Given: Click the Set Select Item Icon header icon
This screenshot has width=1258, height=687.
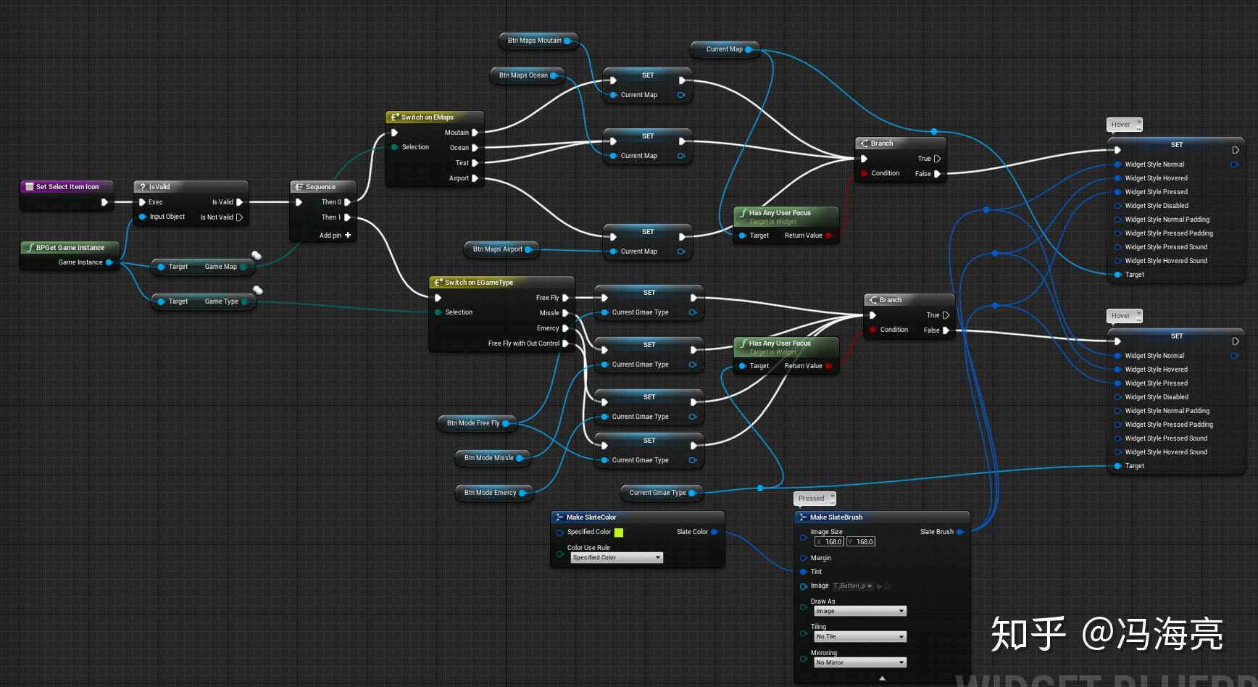Looking at the screenshot, I should (28, 186).
